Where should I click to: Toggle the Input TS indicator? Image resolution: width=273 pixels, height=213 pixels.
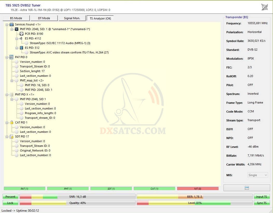coord(262,197)
